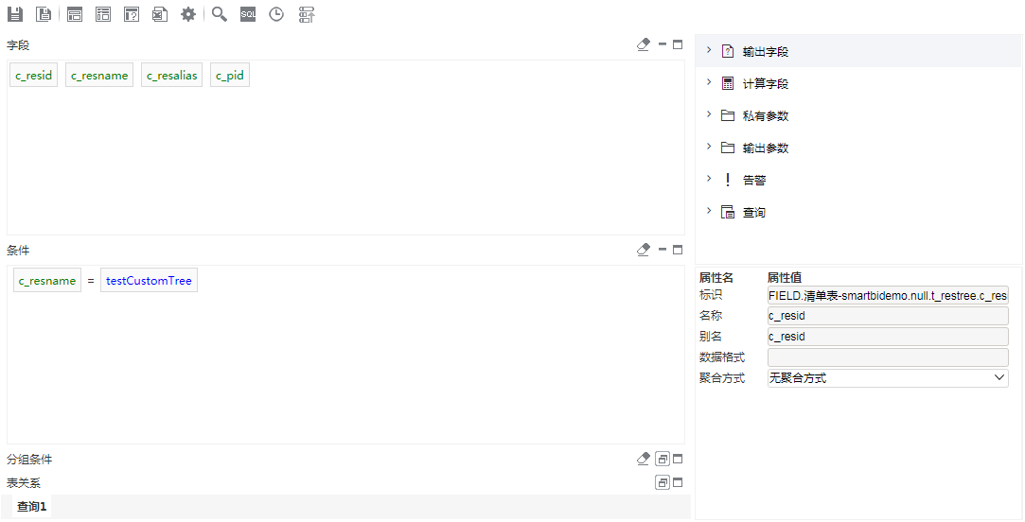Select the 输出参数 tree item
This screenshot has height=522, width=1025.
pyautogui.click(x=766, y=148)
